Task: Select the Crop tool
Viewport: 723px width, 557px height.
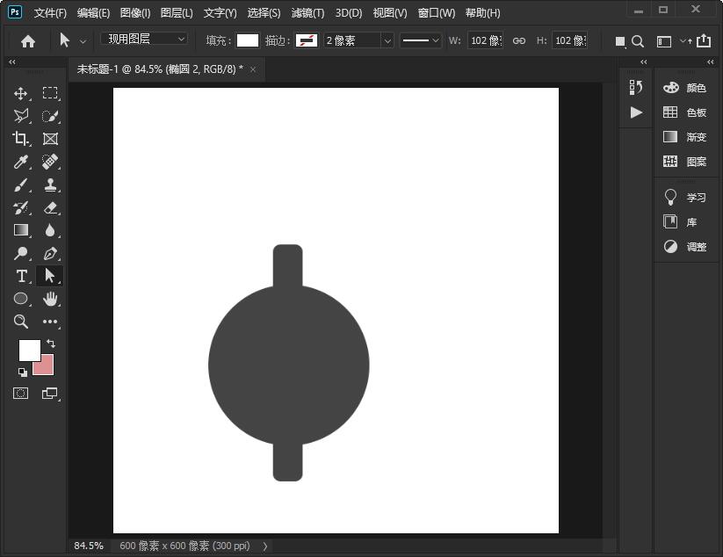Action: 21,139
